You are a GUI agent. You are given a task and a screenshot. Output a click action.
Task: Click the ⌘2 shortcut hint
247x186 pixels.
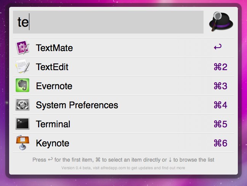[x=220, y=67]
